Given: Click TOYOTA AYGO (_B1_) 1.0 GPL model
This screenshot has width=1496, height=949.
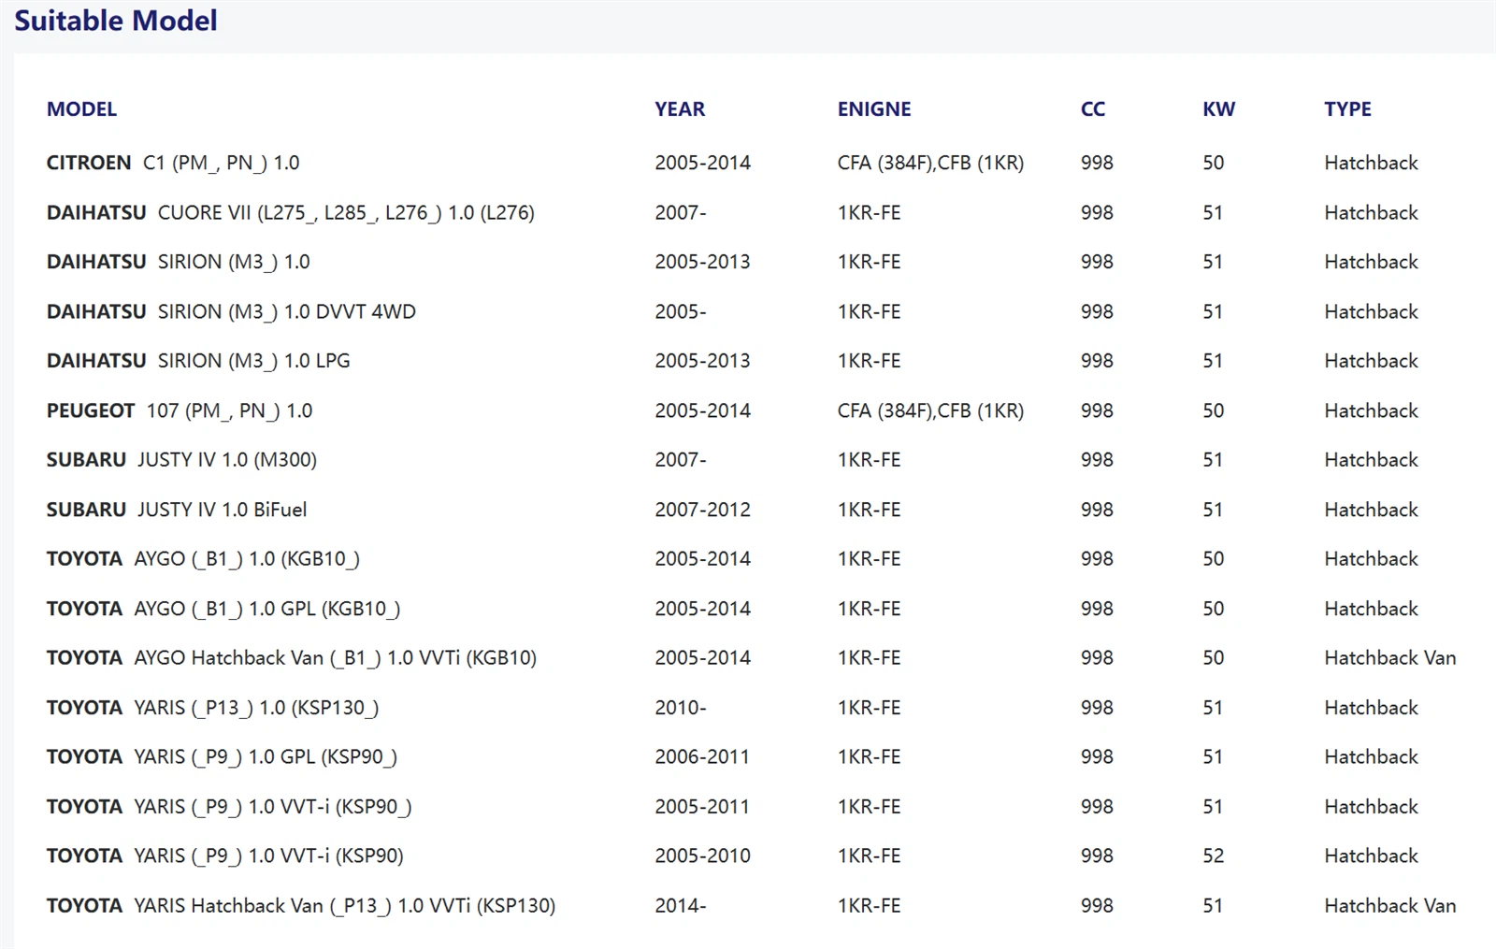Looking at the screenshot, I should 223,609.
